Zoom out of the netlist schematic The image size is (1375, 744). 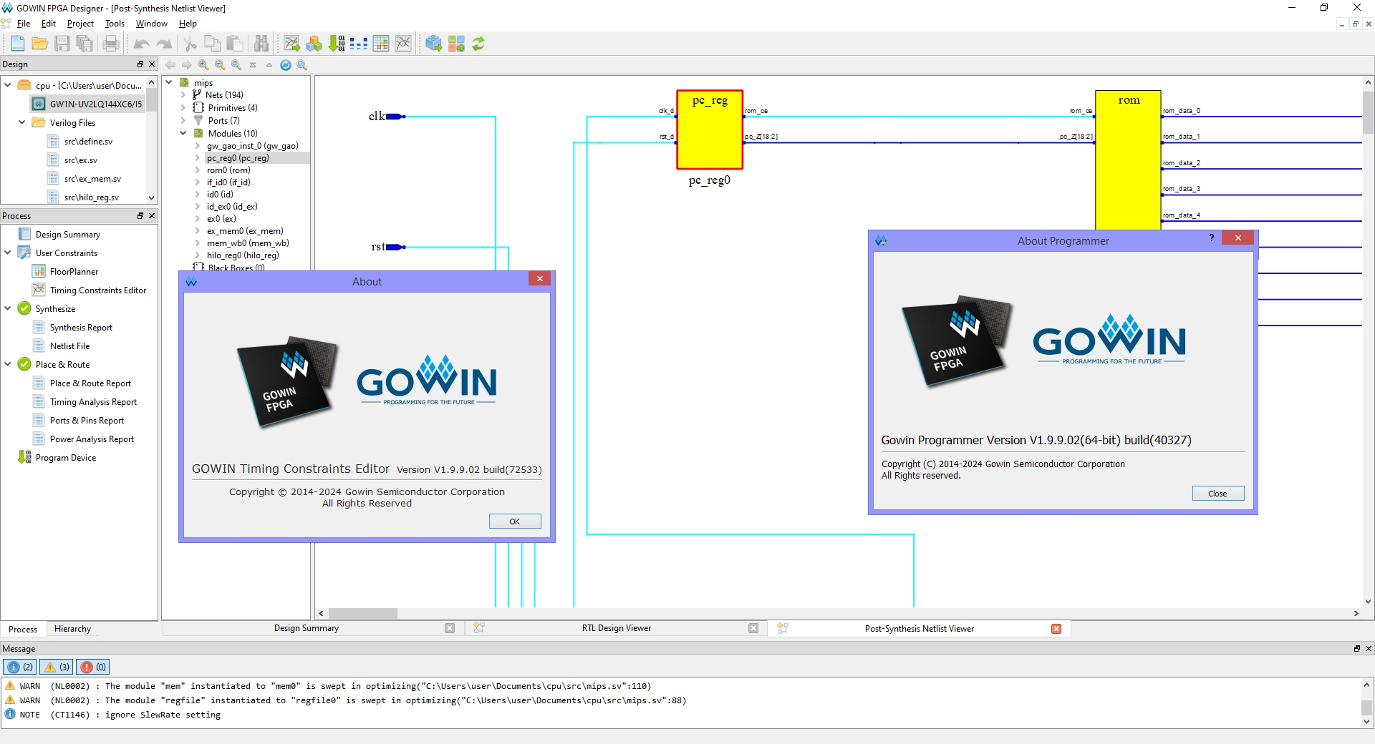tap(220, 65)
